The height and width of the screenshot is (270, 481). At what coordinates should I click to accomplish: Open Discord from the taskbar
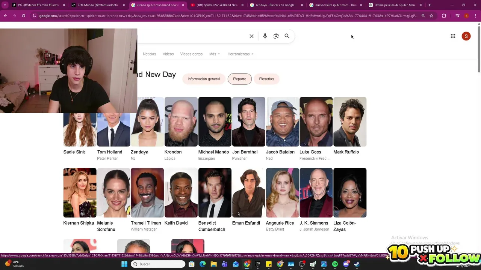click(x=346, y=264)
